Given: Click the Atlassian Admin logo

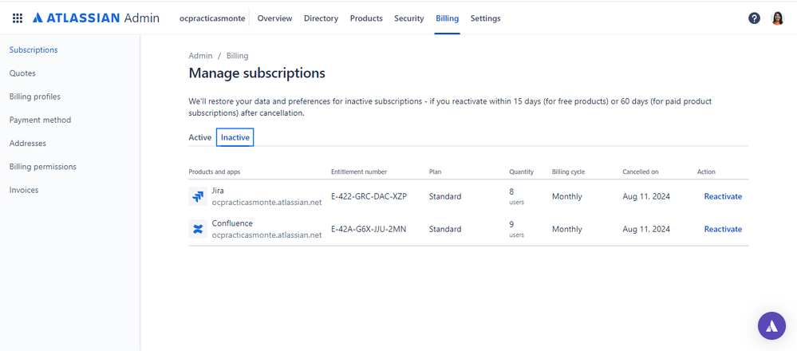Looking at the screenshot, I should coord(96,18).
